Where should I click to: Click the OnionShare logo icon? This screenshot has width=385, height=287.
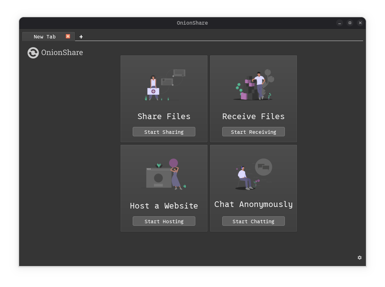point(33,53)
